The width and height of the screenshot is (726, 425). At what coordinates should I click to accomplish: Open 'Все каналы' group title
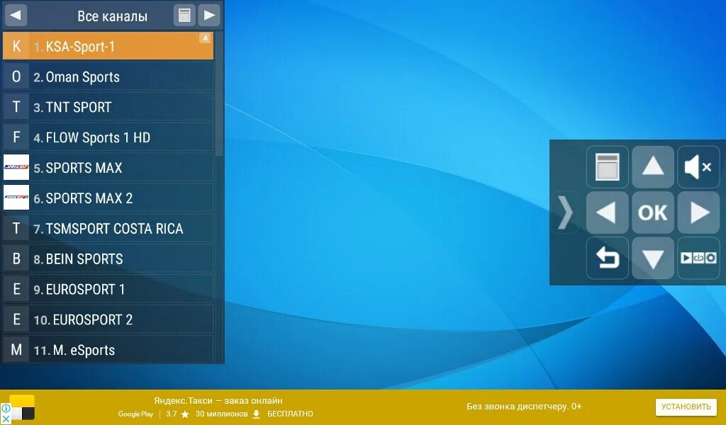[112, 16]
